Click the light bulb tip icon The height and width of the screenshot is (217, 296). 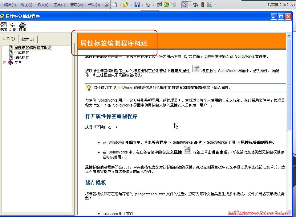coord(89,87)
